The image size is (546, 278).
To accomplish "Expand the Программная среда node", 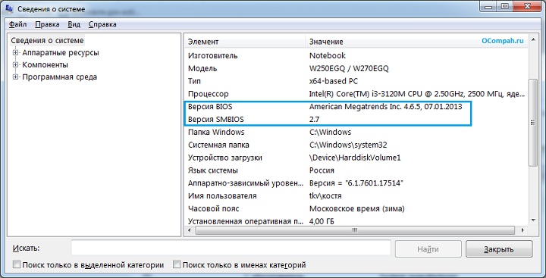I will pyautogui.click(x=15, y=77).
